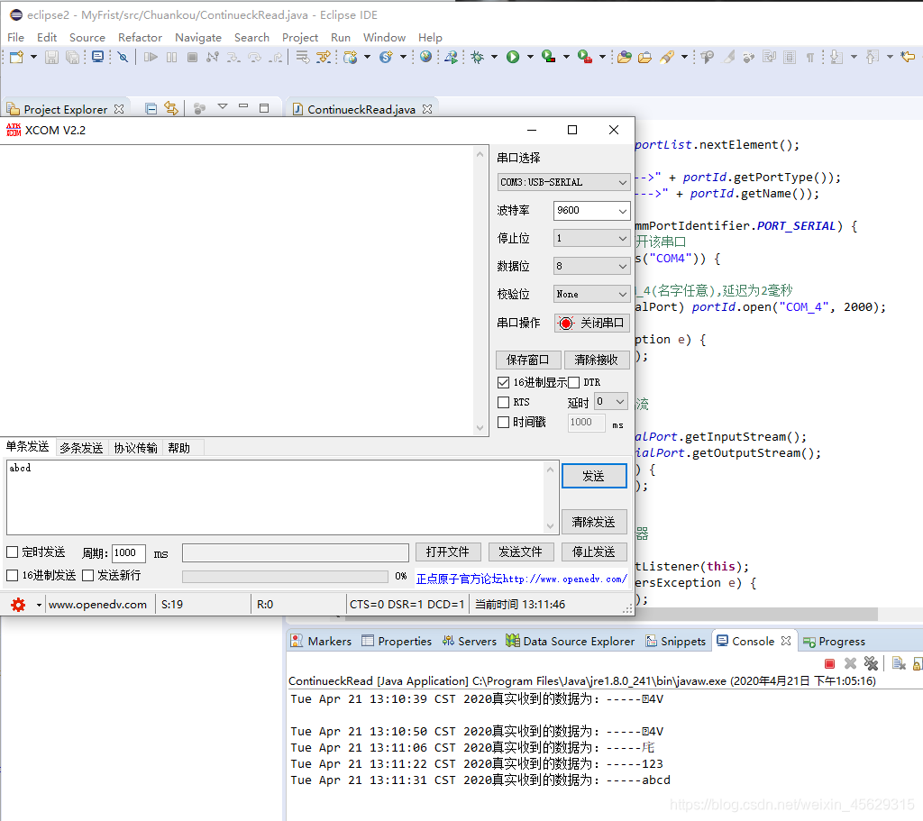Image resolution: width=923 pixels, height=821 pixels.
Task: Open the openedv.com forum link
Action: 522,579
